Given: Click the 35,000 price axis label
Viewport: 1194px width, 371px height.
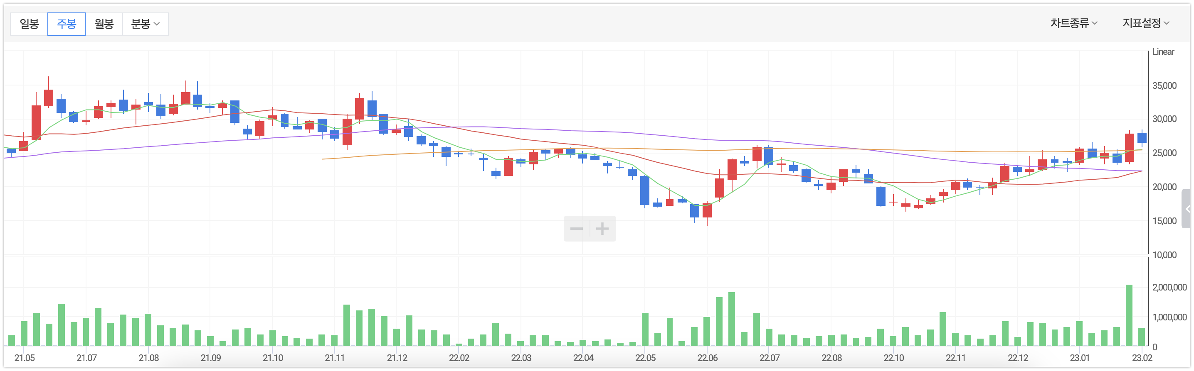Looking at the screenshot, I should [x=1164, y=85].
